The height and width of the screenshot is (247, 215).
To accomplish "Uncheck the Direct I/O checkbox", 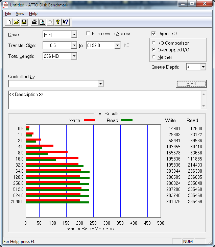I will [153, 33].
